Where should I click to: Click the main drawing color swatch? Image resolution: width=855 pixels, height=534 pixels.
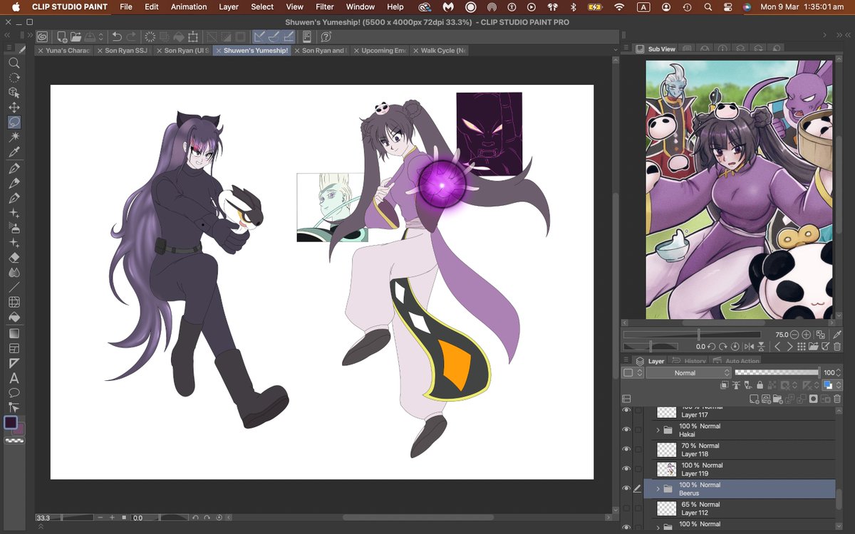11,422
